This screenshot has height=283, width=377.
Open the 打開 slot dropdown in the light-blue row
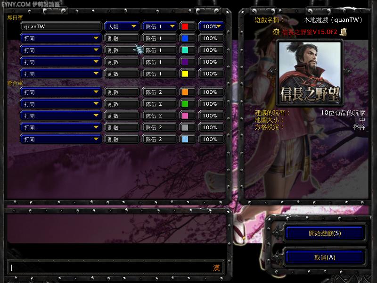click(x=61, y=139)
